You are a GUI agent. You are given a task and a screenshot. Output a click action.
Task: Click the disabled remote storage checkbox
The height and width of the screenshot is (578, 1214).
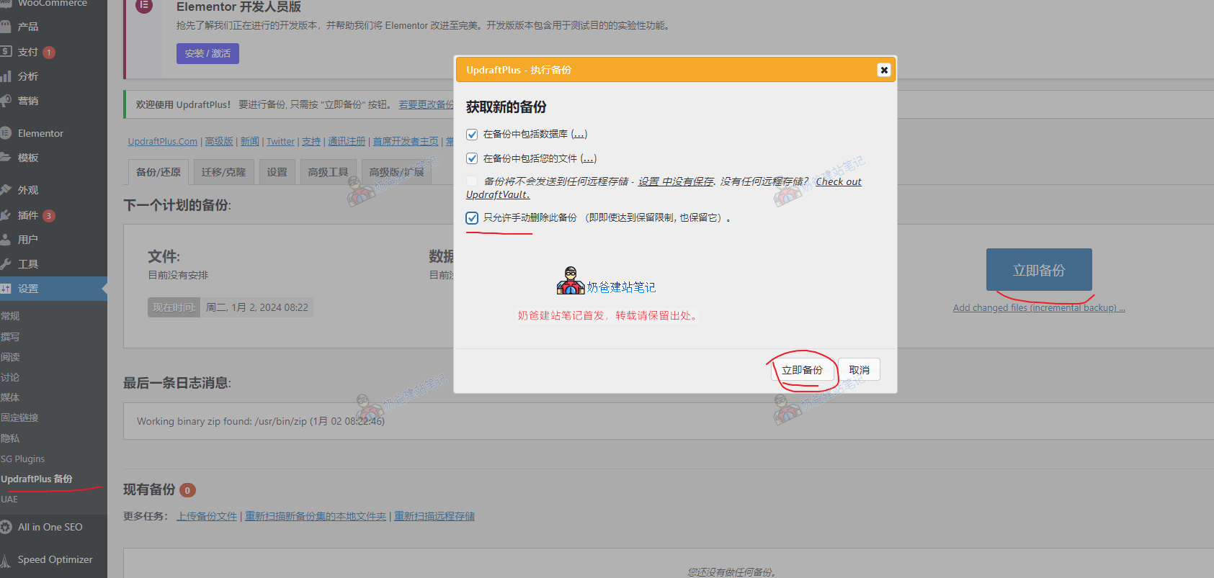tap(472, 181)
